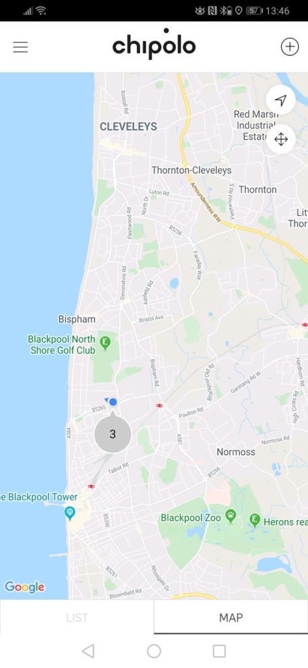308x668 pixels.
Task: Tap the Blackpool Tower landmark pin
Action: [x=69, y=513]
